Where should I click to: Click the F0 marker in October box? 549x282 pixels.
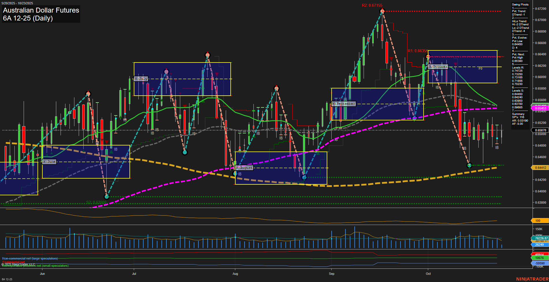(480, 69)
